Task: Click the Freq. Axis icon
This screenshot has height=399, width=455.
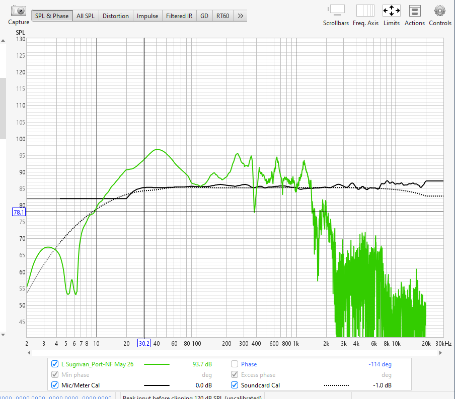Action: [365, 11]
